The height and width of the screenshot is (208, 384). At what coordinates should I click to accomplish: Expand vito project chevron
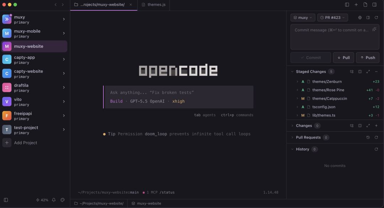64,102
